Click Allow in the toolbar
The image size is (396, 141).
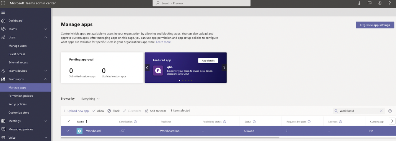[98, 111]
